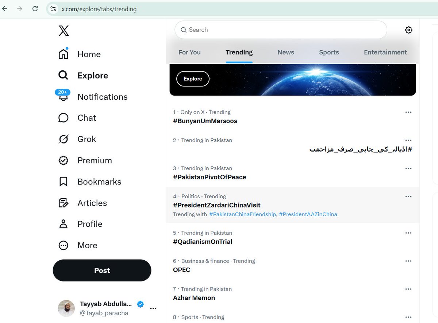This screenshot has width=438, height=323.
Task: Open more options for #QadianismOnTrial trend
Action: pos(408,233)
